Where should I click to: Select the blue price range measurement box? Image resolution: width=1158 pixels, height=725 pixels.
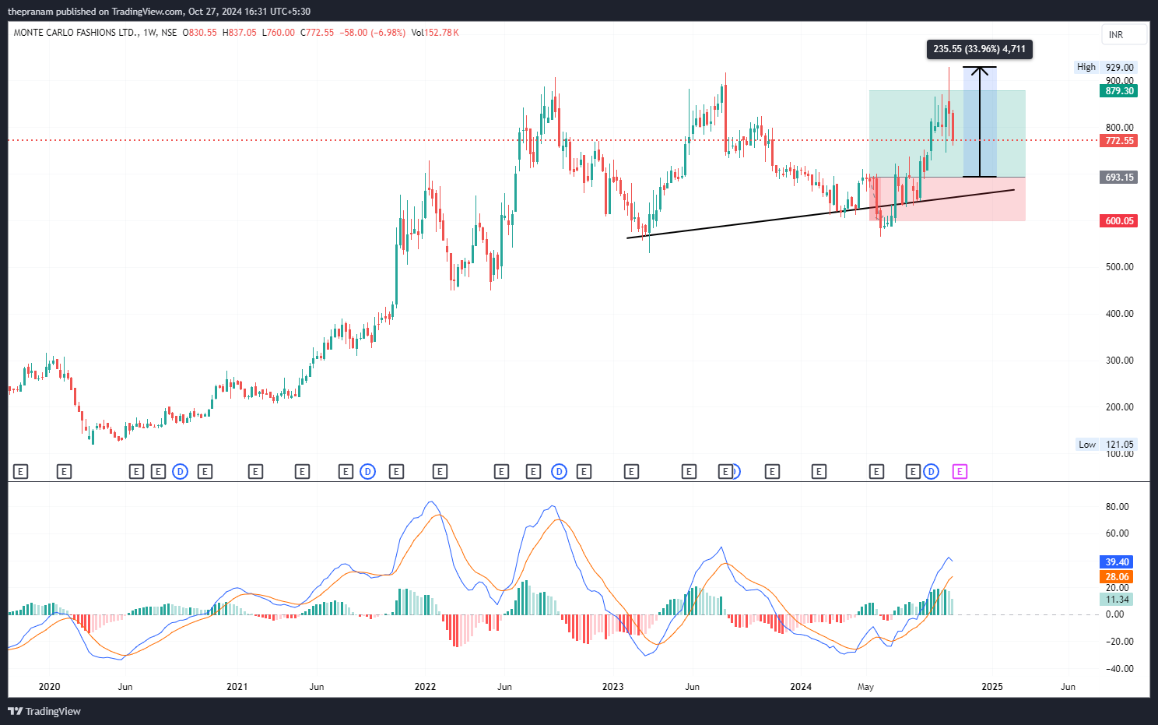tap(980, 122)
